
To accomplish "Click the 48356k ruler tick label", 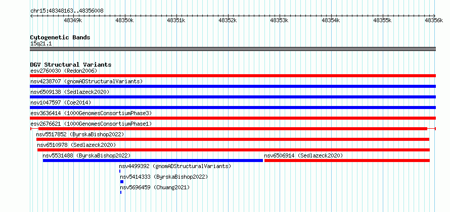I will point(434,20).
